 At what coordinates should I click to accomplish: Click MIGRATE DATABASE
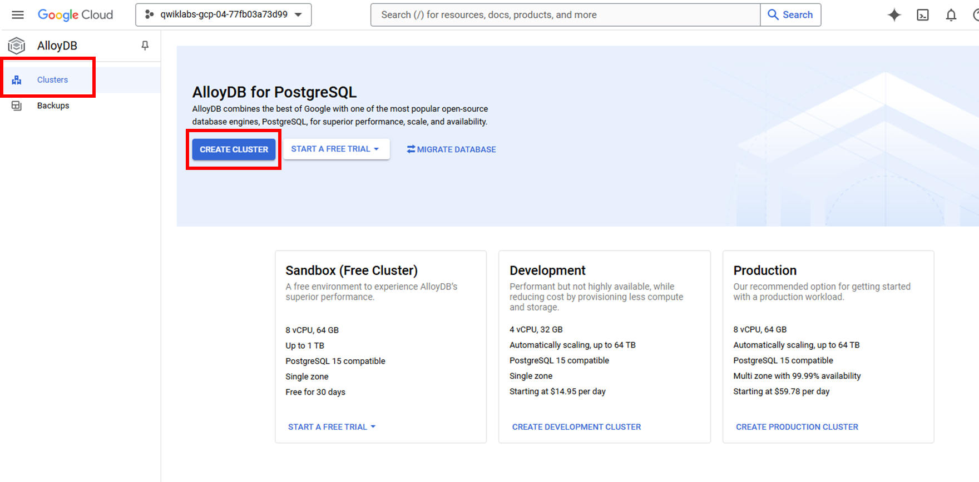[x=452, y=149]
